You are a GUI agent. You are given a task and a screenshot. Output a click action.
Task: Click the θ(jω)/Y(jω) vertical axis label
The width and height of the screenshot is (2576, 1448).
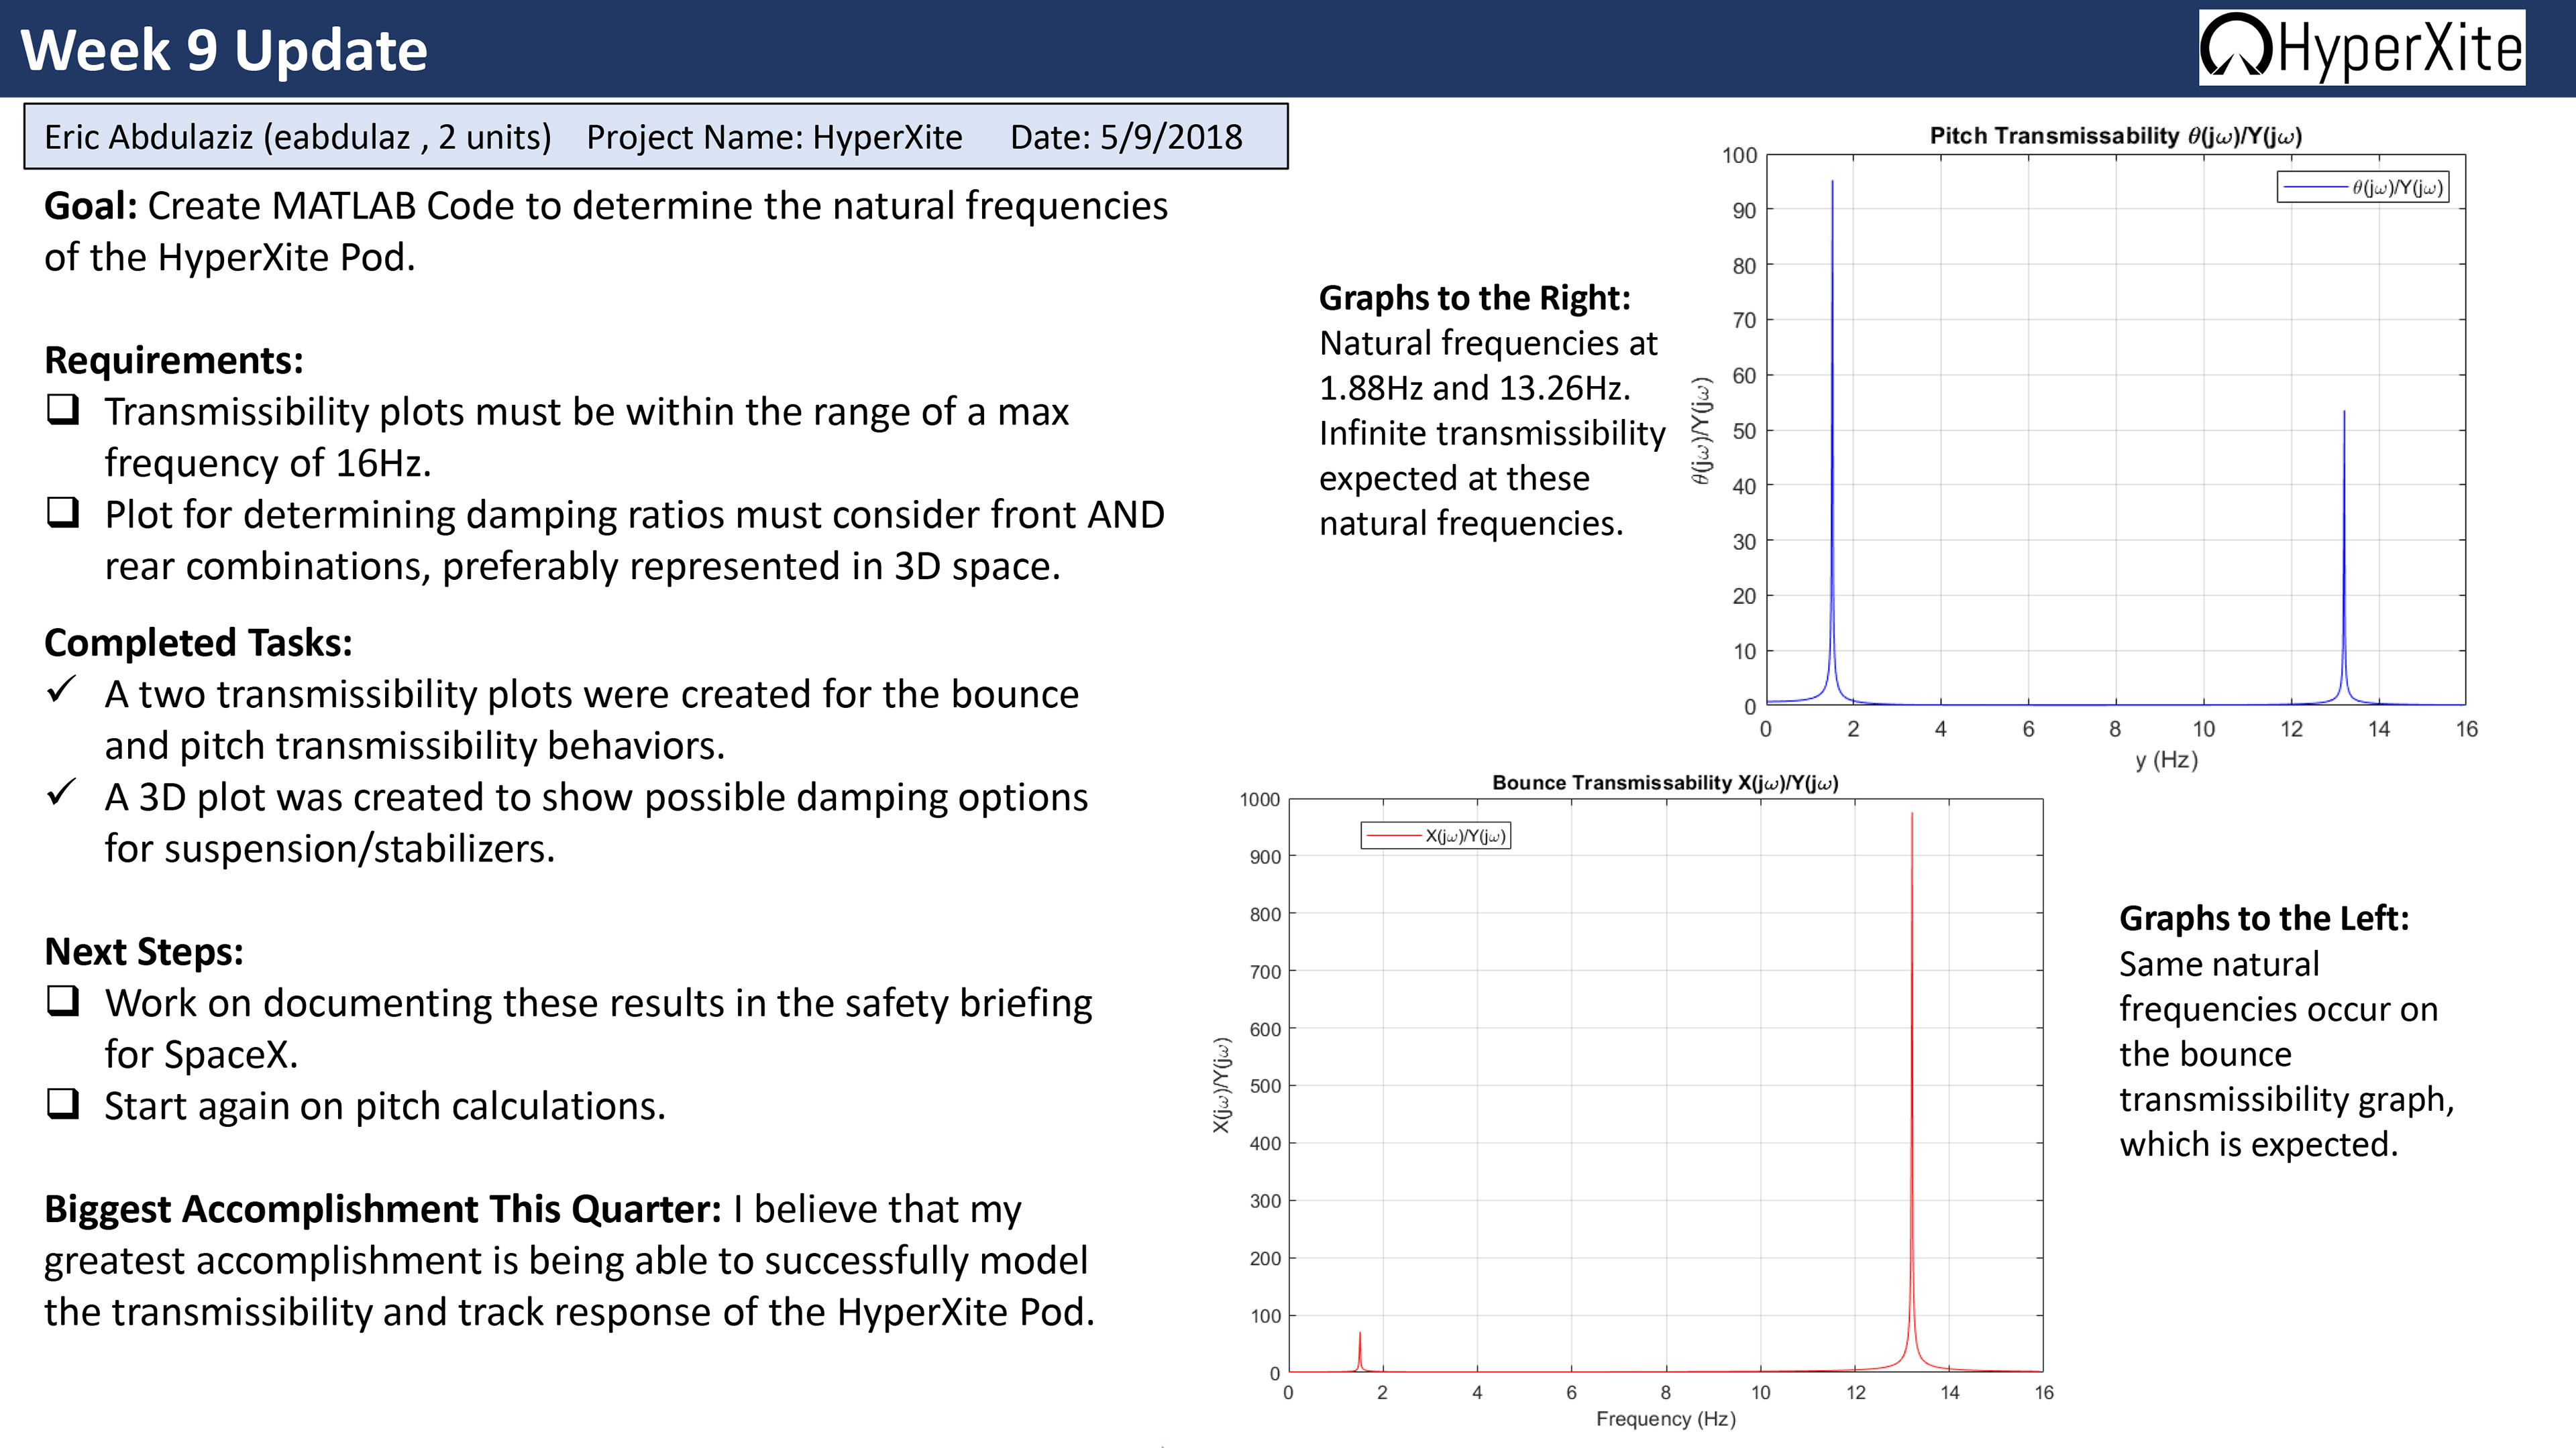tap(1701, 430)
